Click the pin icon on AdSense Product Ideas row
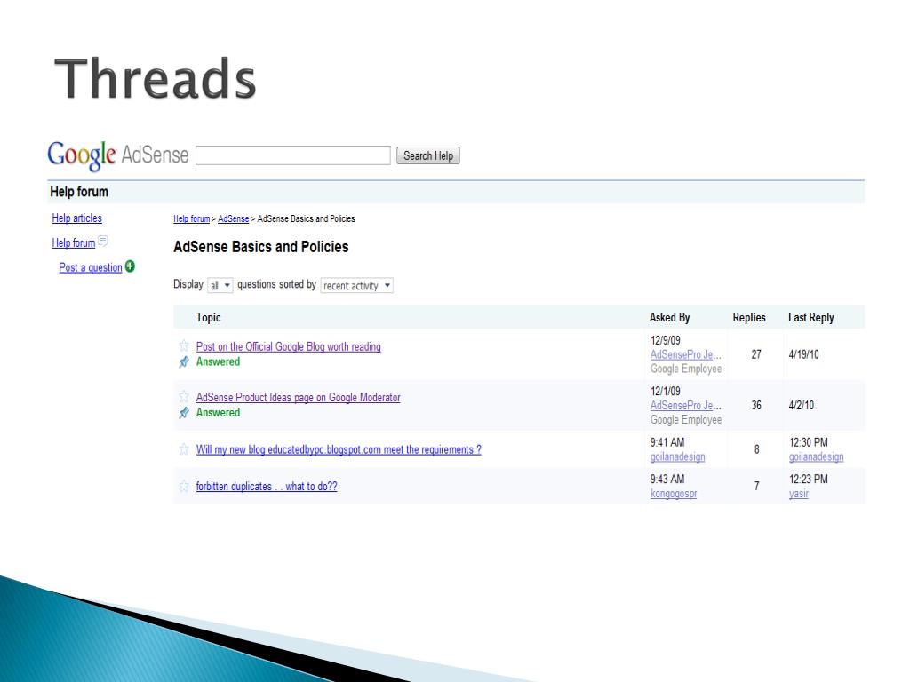 pos(184,413)
